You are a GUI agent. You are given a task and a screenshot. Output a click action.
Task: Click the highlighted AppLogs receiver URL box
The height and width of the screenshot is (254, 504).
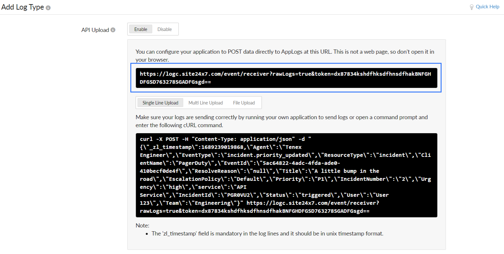click(286, 78)
